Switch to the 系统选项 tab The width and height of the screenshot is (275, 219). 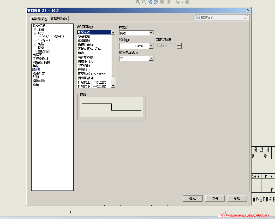39,19
